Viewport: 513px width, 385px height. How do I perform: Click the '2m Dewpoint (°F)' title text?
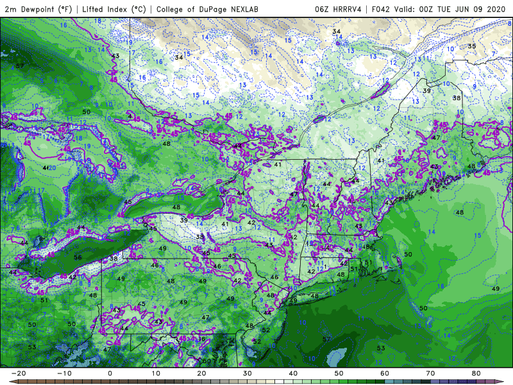pos(38,9)
